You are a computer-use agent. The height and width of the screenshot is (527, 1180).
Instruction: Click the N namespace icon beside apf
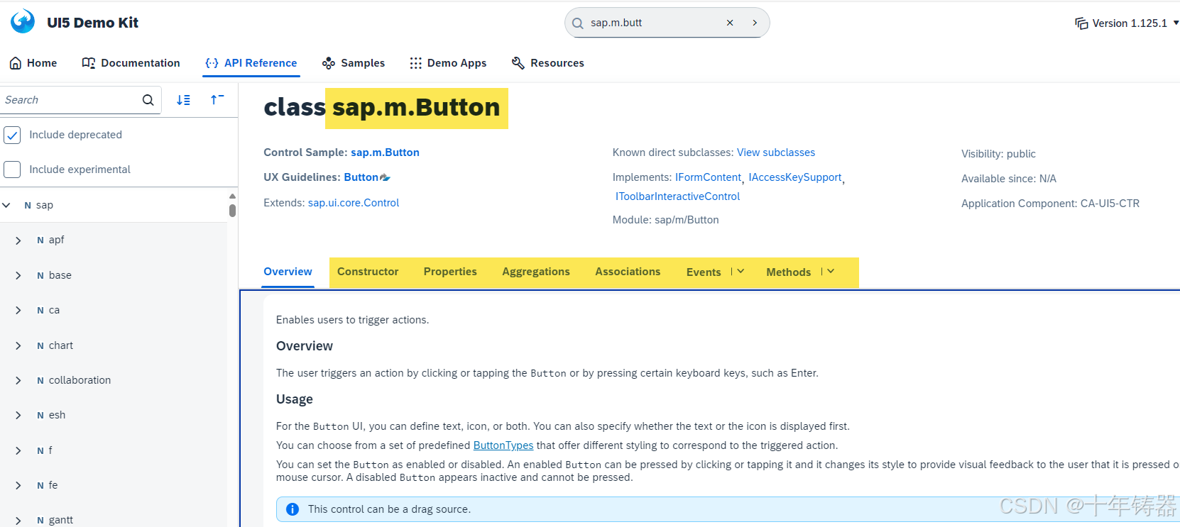pos(40,240)
